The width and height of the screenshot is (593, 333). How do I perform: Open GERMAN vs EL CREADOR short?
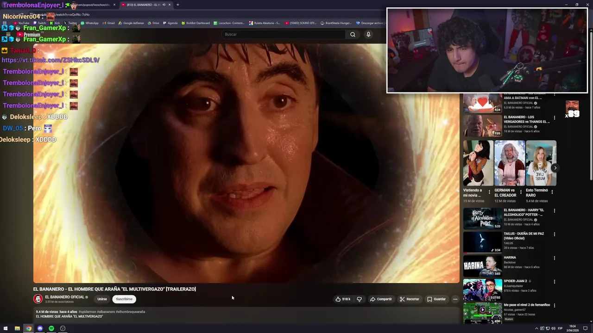click(x=510, y=163)
